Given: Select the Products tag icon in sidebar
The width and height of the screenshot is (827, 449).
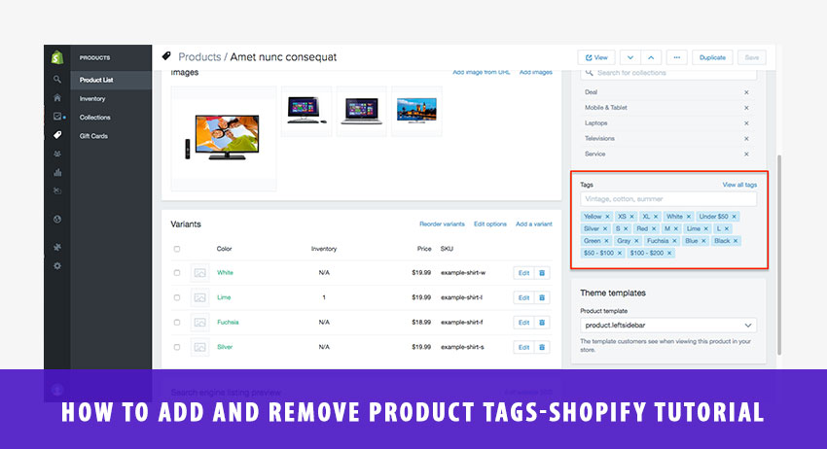Looking at the screenshot, I should pos(57,135).
